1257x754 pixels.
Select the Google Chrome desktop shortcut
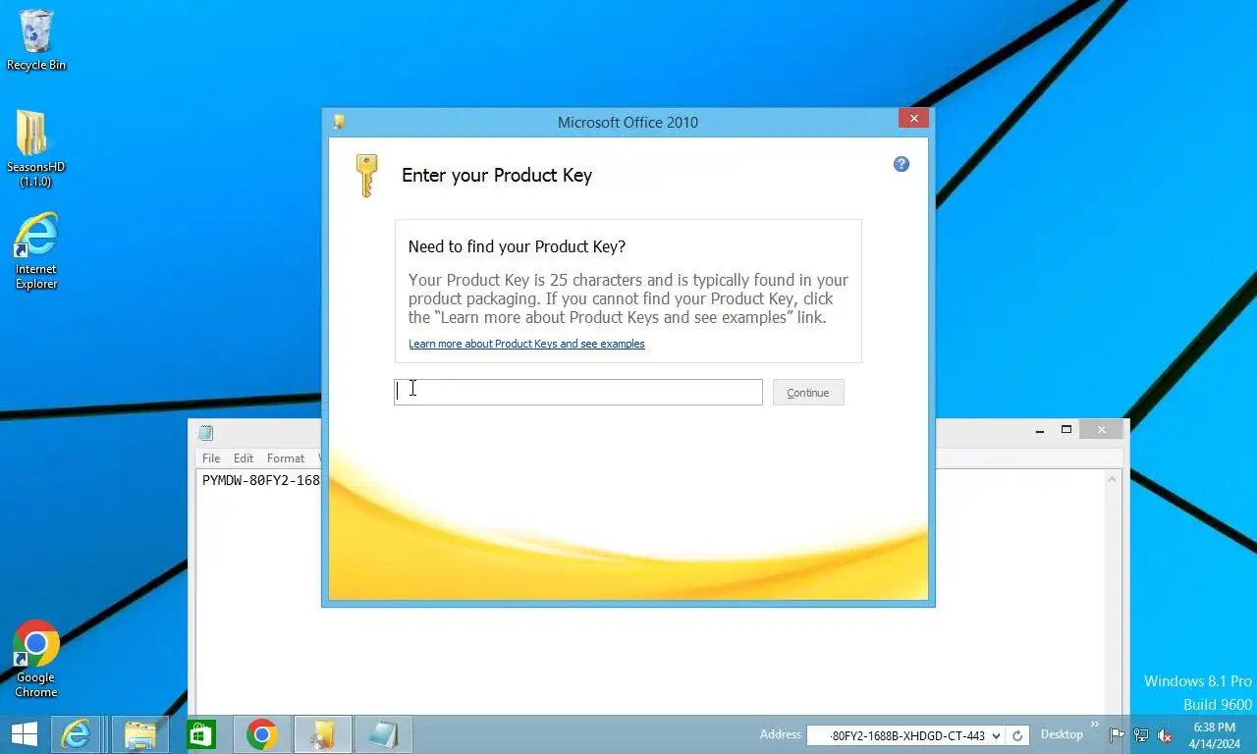[x=36, y=659]
